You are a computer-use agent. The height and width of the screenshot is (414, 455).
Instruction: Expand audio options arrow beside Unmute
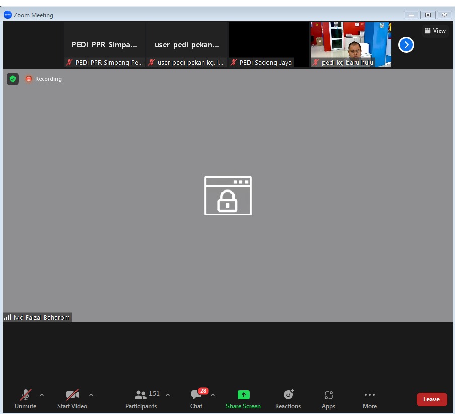click(42, 395)
